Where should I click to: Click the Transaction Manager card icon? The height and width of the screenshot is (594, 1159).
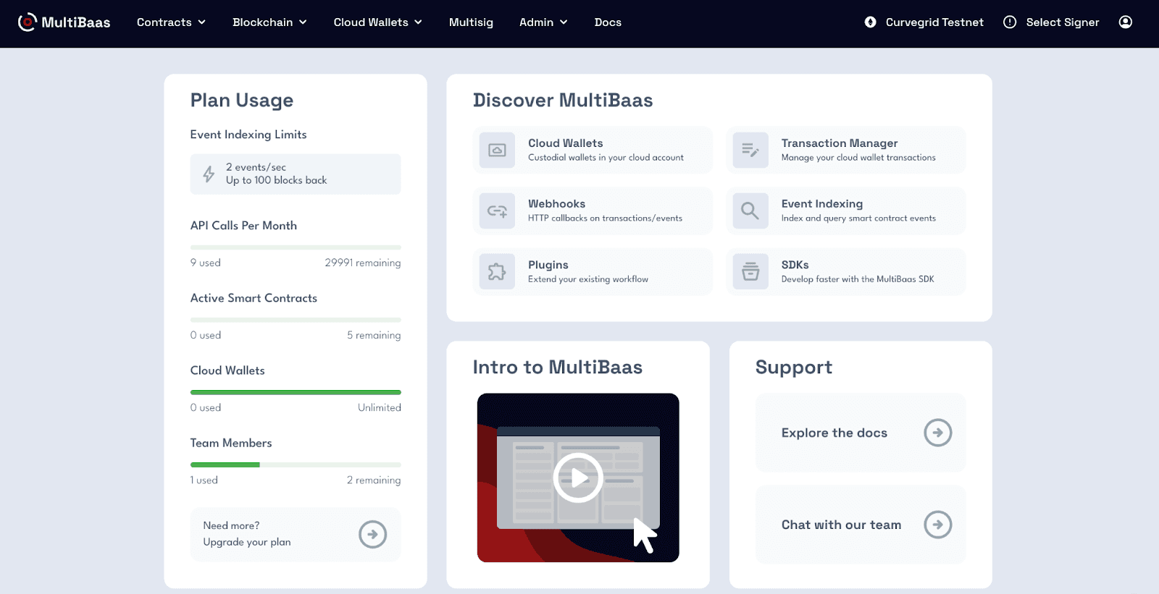pos(750,150)
